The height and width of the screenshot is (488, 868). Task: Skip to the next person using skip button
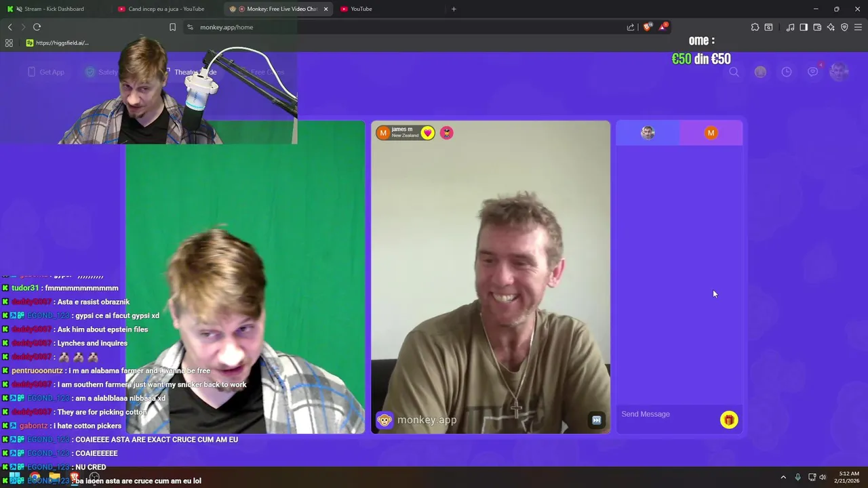click(x=596, y=420)
